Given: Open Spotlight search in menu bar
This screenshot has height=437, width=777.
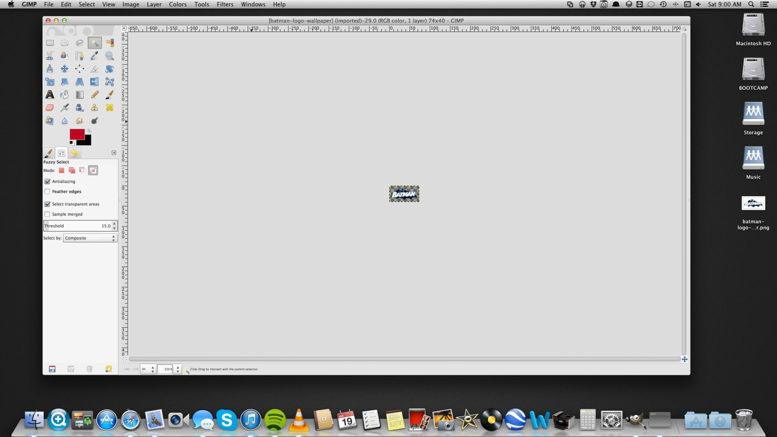Looking at the screenshot, I should tap(751, 4).
